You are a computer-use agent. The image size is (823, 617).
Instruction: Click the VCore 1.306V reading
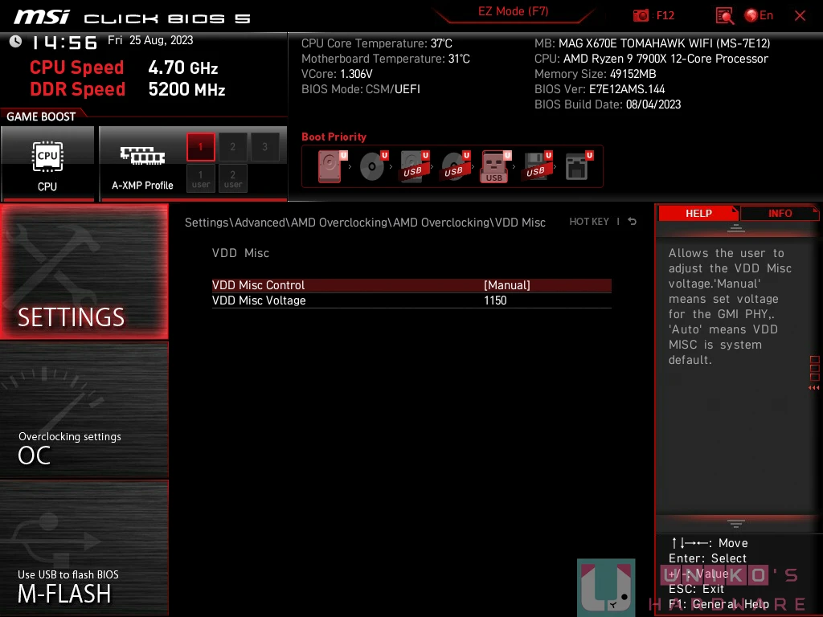[337, 74]
